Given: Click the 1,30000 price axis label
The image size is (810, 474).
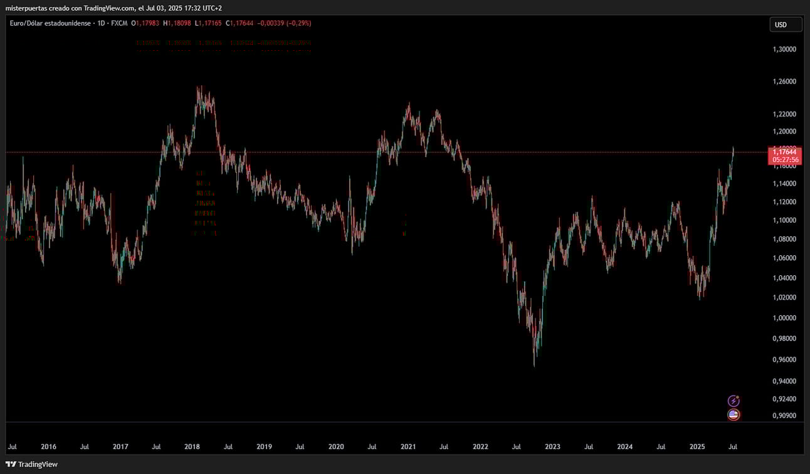Looking at the screenshot, I should 784,49.
